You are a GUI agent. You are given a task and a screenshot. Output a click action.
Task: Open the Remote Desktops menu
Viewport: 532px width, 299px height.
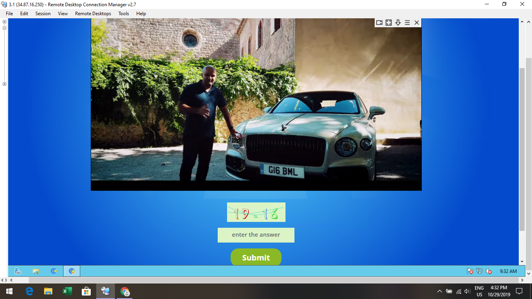[x=93, y=13]
